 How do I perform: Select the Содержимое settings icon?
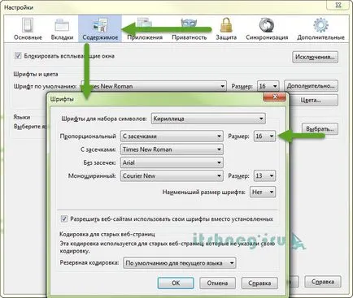click(x=100, y=29)
